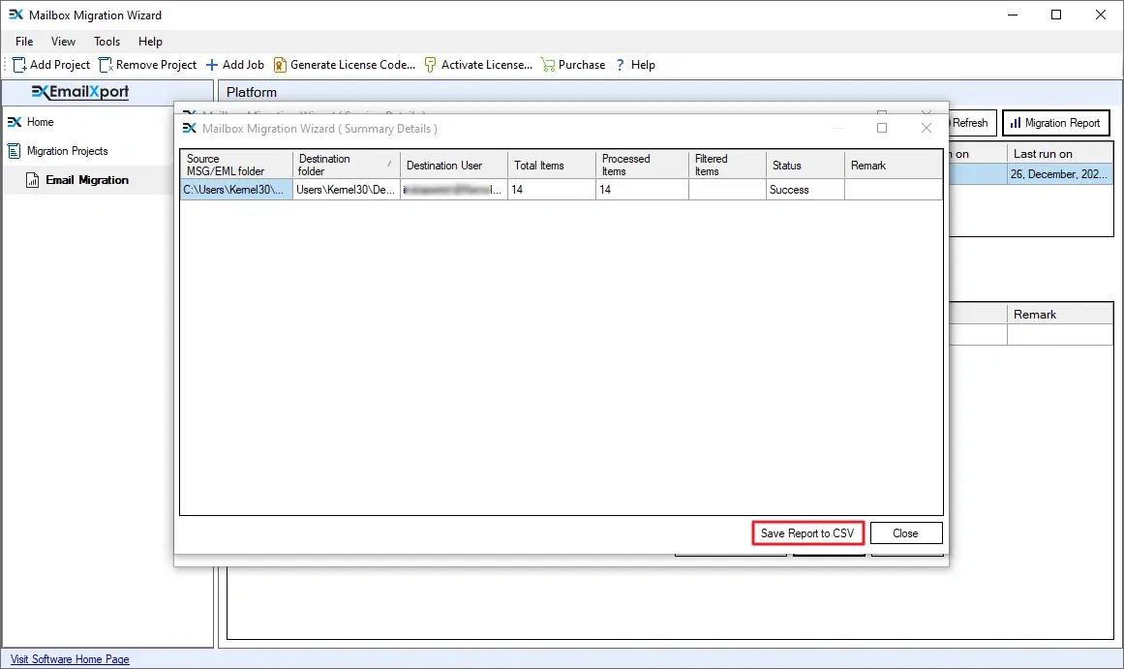Open the View menu
The width and height of the screenshot is (1124, 669).
click(x=63, y=42)
